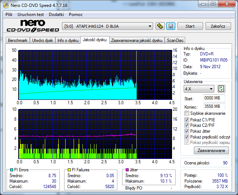Click the Błędy PO label
The width and height of the screenshot is (238, 195).
pyautogui.click(x=134, y=188)
